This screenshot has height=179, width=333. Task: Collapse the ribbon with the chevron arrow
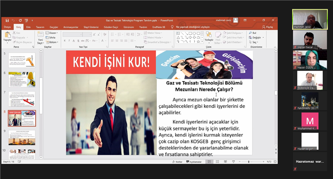point(275,47)
